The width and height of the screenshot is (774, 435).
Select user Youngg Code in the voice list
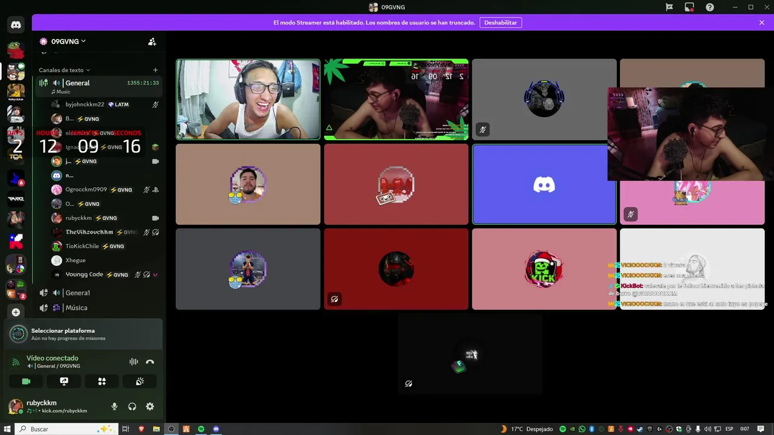tap(105, 274)
